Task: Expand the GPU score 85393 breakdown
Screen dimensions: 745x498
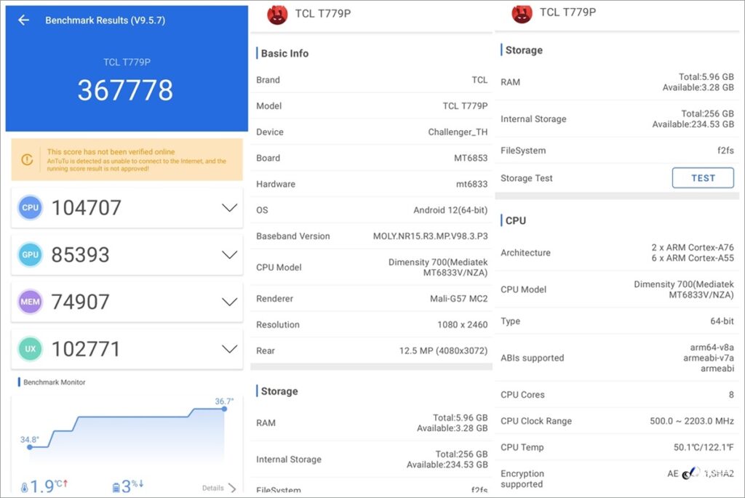Action: pos(229,255)
